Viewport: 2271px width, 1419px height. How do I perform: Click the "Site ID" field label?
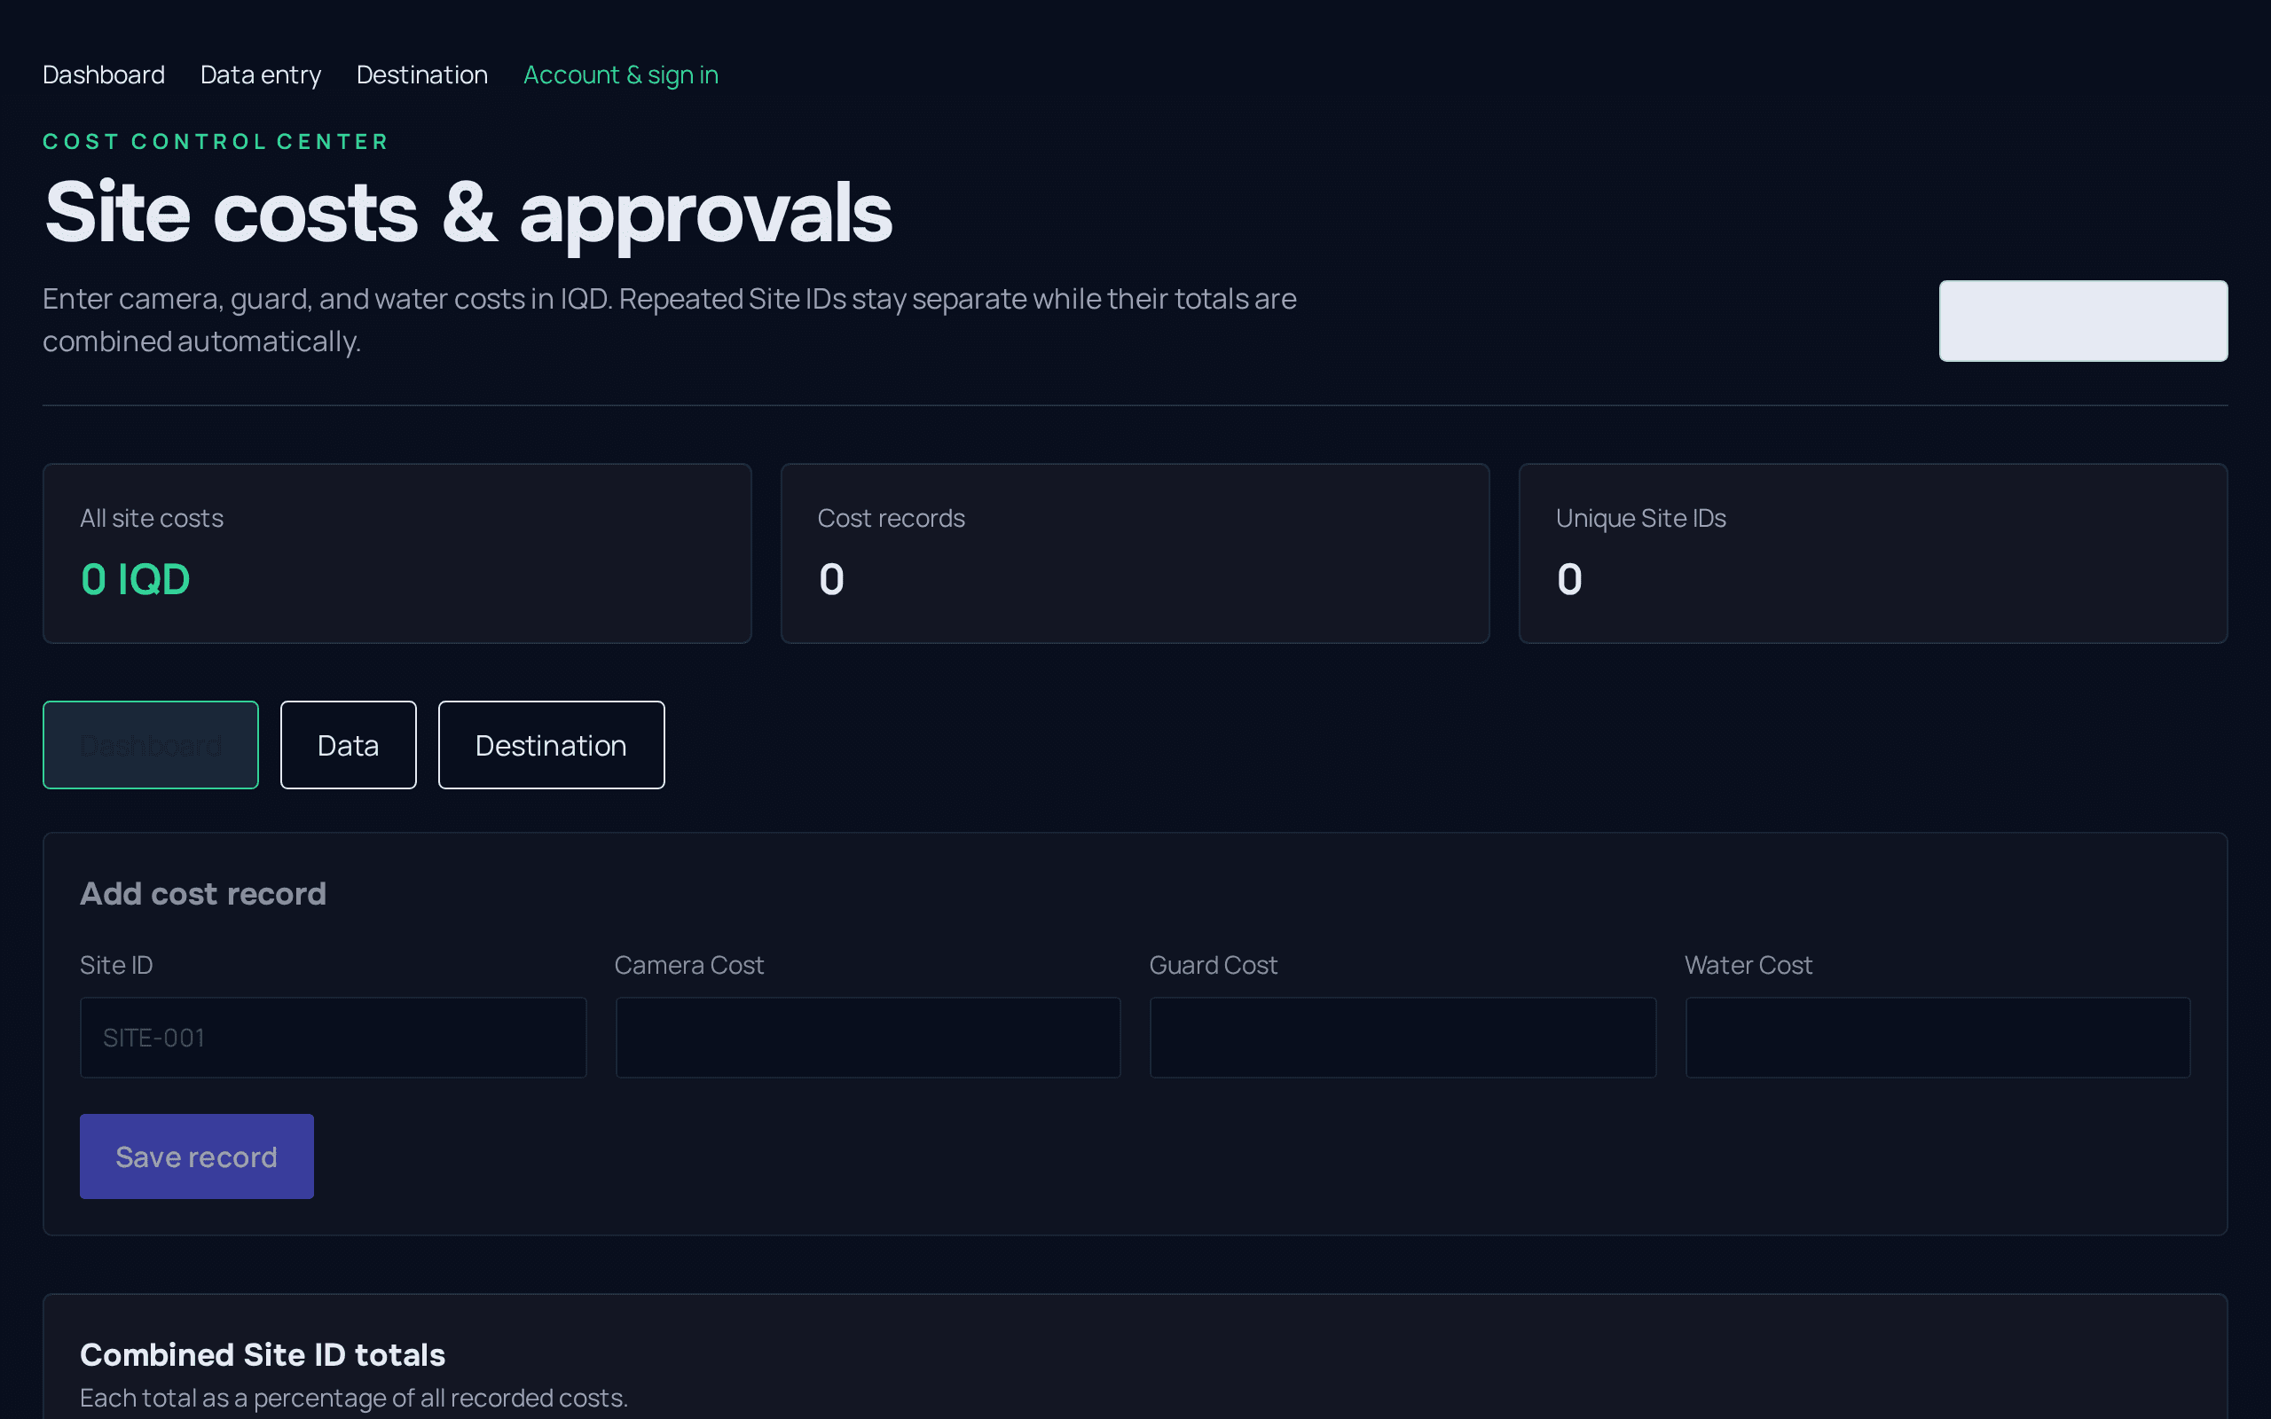click(x=116, y=965)
